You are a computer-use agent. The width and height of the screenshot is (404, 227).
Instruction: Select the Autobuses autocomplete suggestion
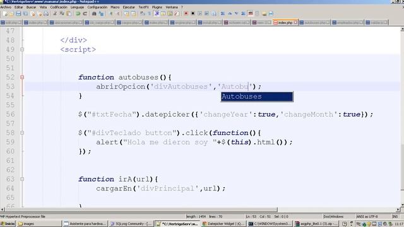(257, 96)
